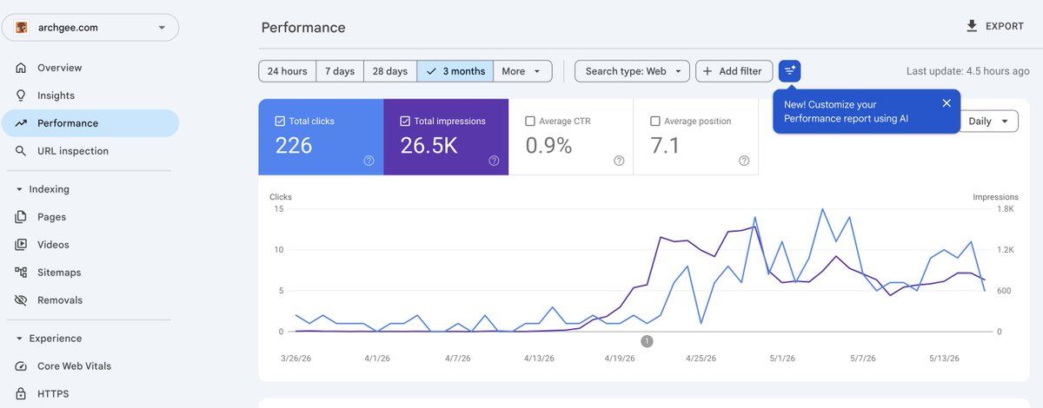
Task: Click the 26.5K impressions value
Action: pyautogui.click(x=428, y=146)
